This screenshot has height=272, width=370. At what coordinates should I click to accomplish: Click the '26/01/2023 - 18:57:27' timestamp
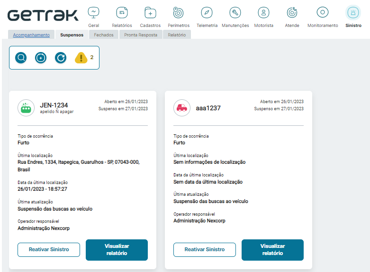43,189
